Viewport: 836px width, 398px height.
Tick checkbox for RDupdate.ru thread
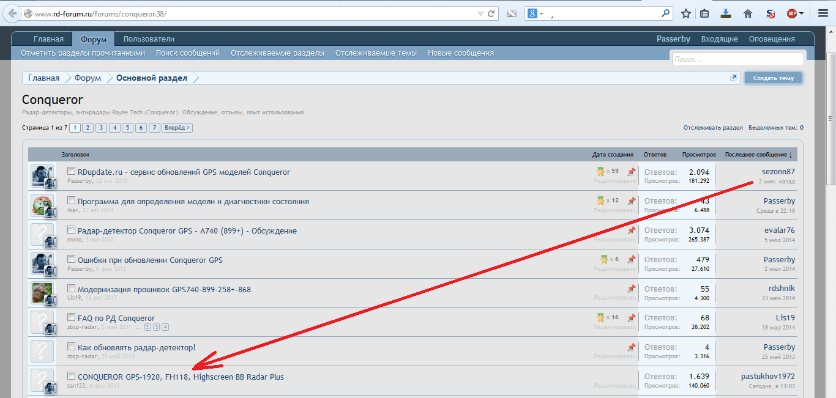click(x=71, y=172)
